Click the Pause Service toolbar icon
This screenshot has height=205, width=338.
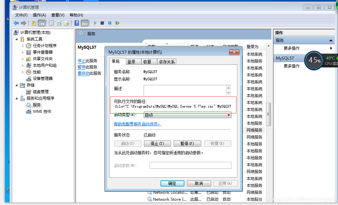point(110,23)
